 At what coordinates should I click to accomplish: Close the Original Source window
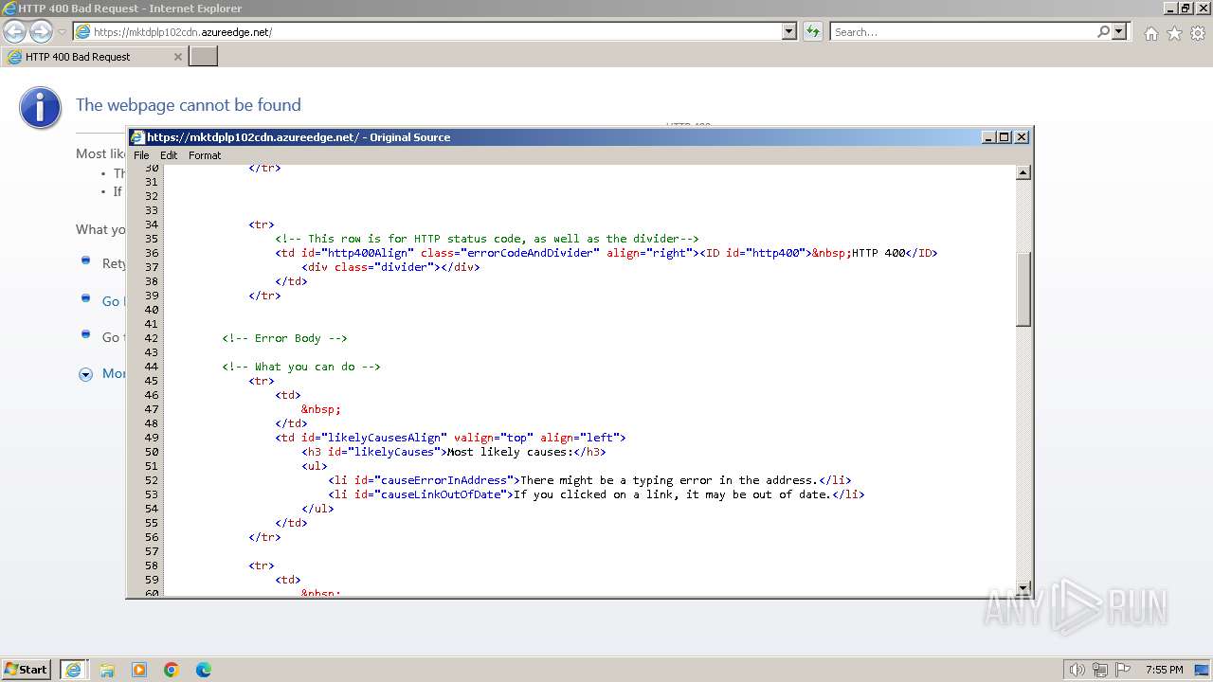[x=1022, y=136]
